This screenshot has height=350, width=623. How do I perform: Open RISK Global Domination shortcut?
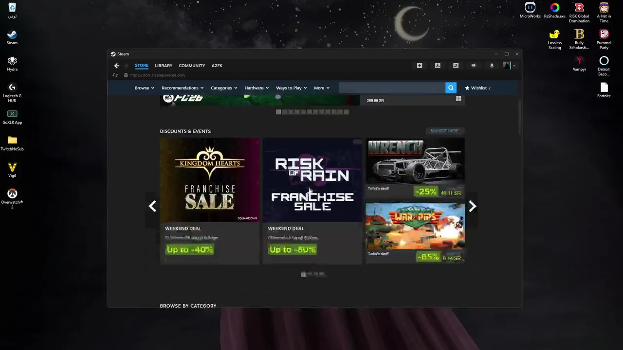[579, 13]
